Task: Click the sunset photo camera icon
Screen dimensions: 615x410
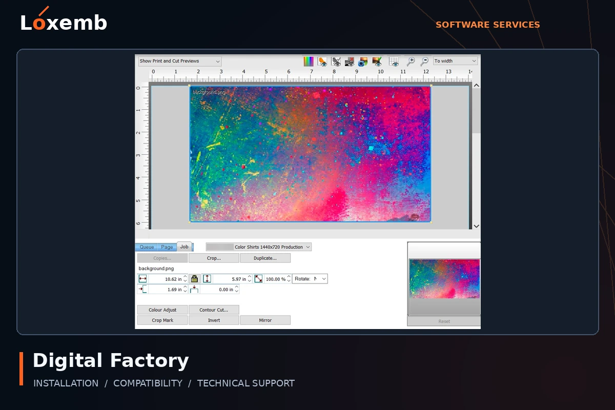Action: [363, 61]
